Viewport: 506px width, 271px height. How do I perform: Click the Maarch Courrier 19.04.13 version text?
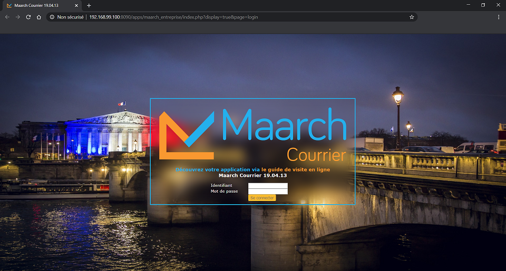[x=252, y=176]
